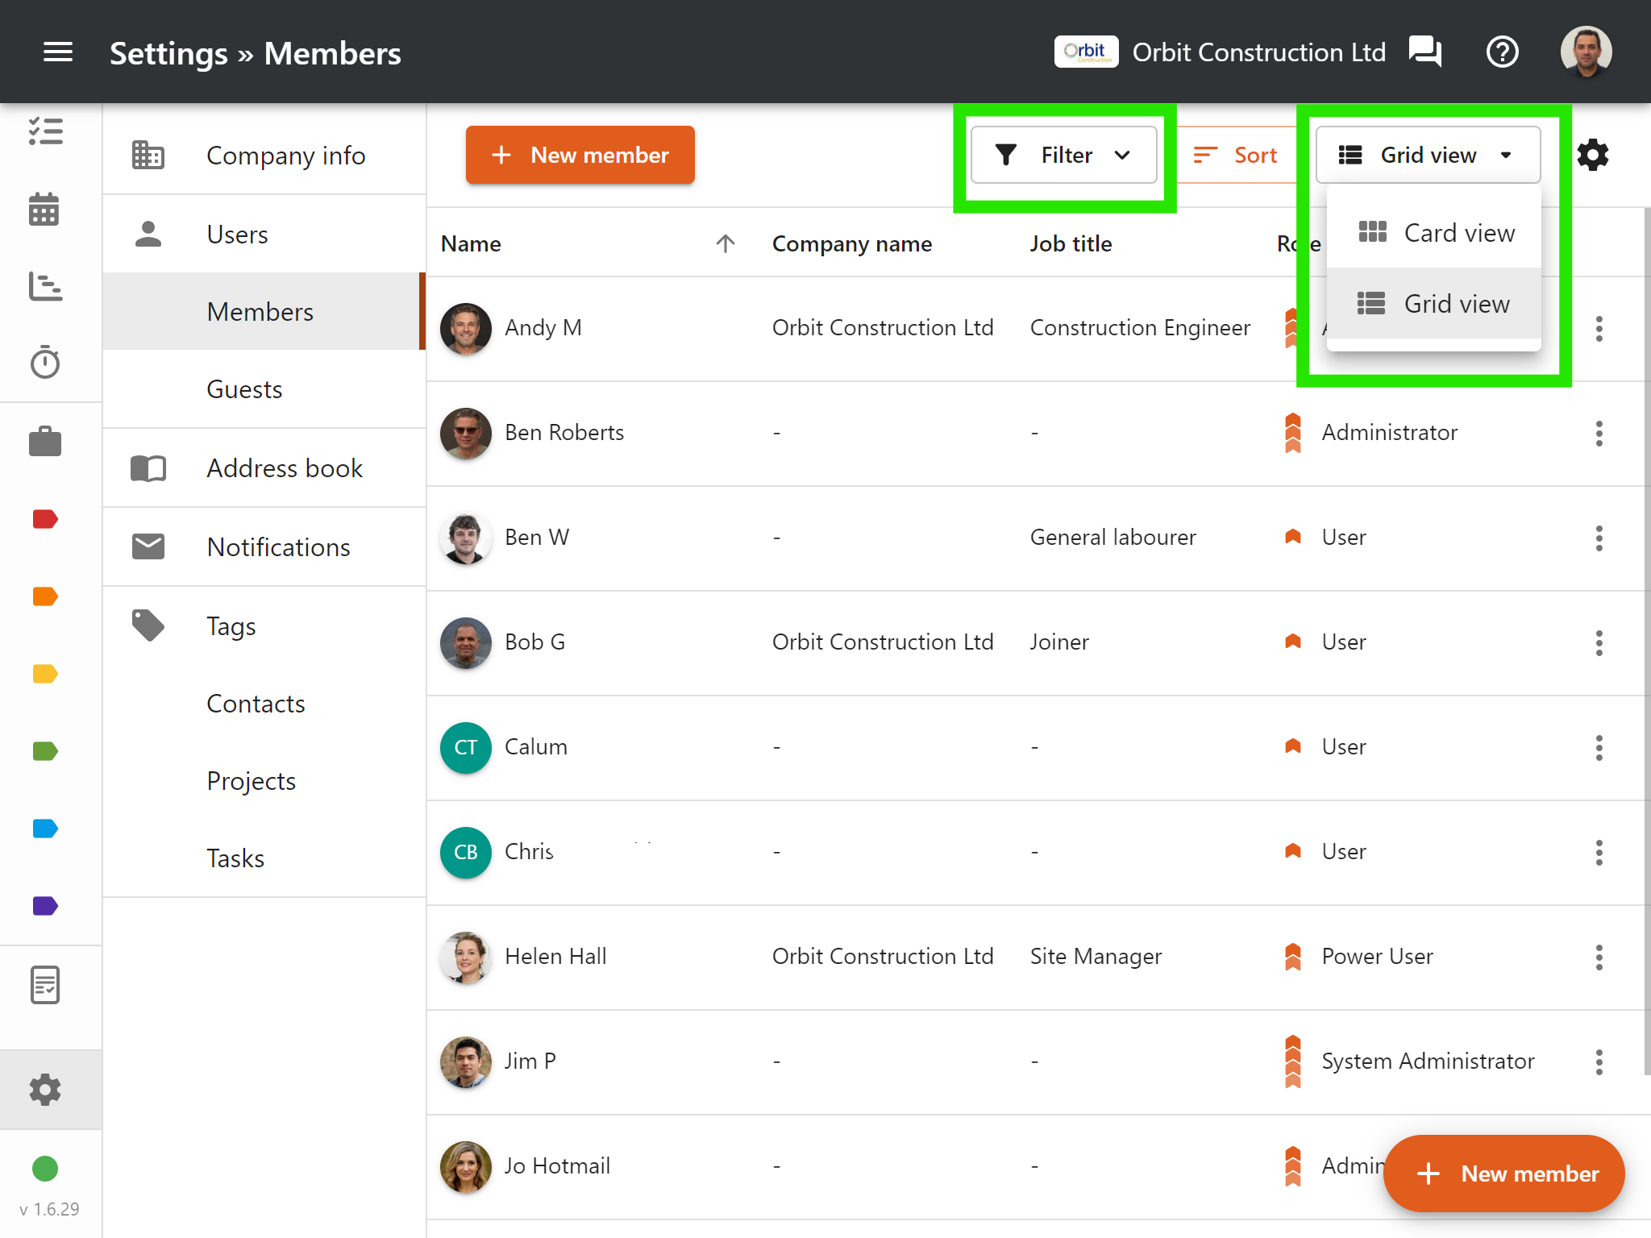Expand the Filter dropdown
The height and width of the screenshot is (1238, 1651).
(x=1063, y=155)
